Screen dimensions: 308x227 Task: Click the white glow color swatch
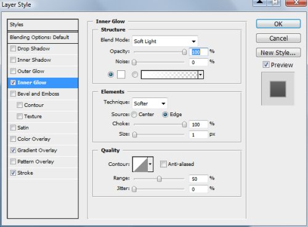[121, 75]
